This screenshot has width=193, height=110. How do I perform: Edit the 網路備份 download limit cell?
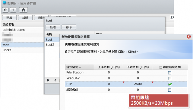pyautogui.click(x=138, y=90)
